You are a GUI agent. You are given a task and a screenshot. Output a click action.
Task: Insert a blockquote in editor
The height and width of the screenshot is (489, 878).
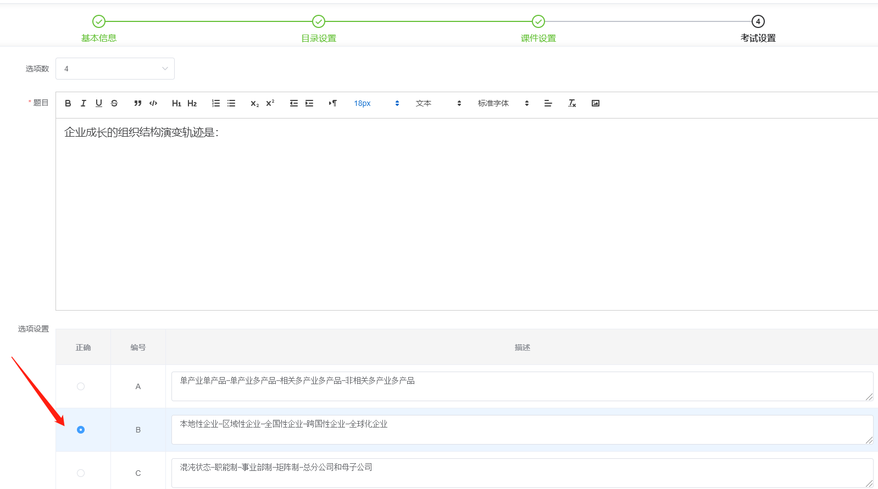(138, 103)
